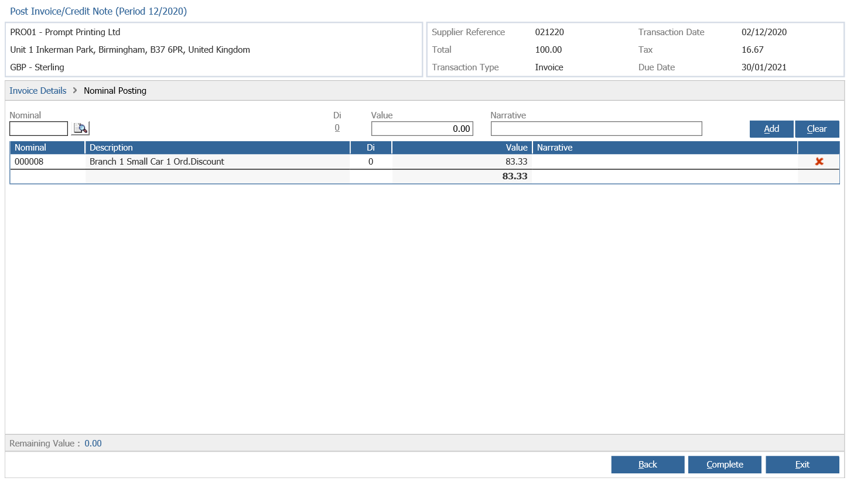Click the Value column header
Image resolution: width=847 pixels, height=481 pixels.
pos(462,148)
